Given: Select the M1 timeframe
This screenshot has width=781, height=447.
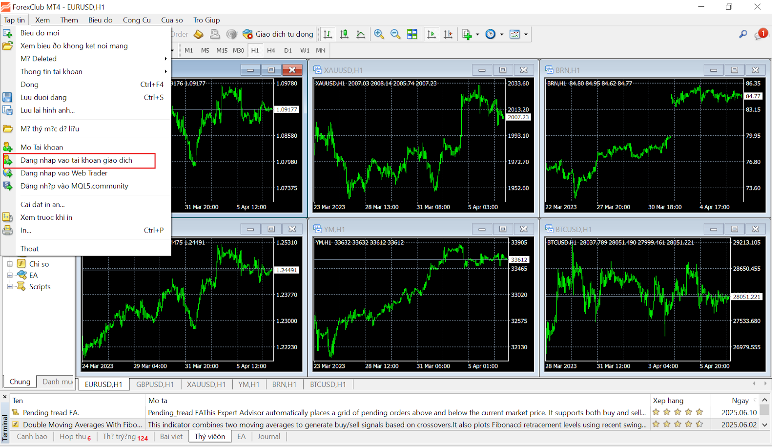Looking at the screenshot, I should tap(189, 50).
